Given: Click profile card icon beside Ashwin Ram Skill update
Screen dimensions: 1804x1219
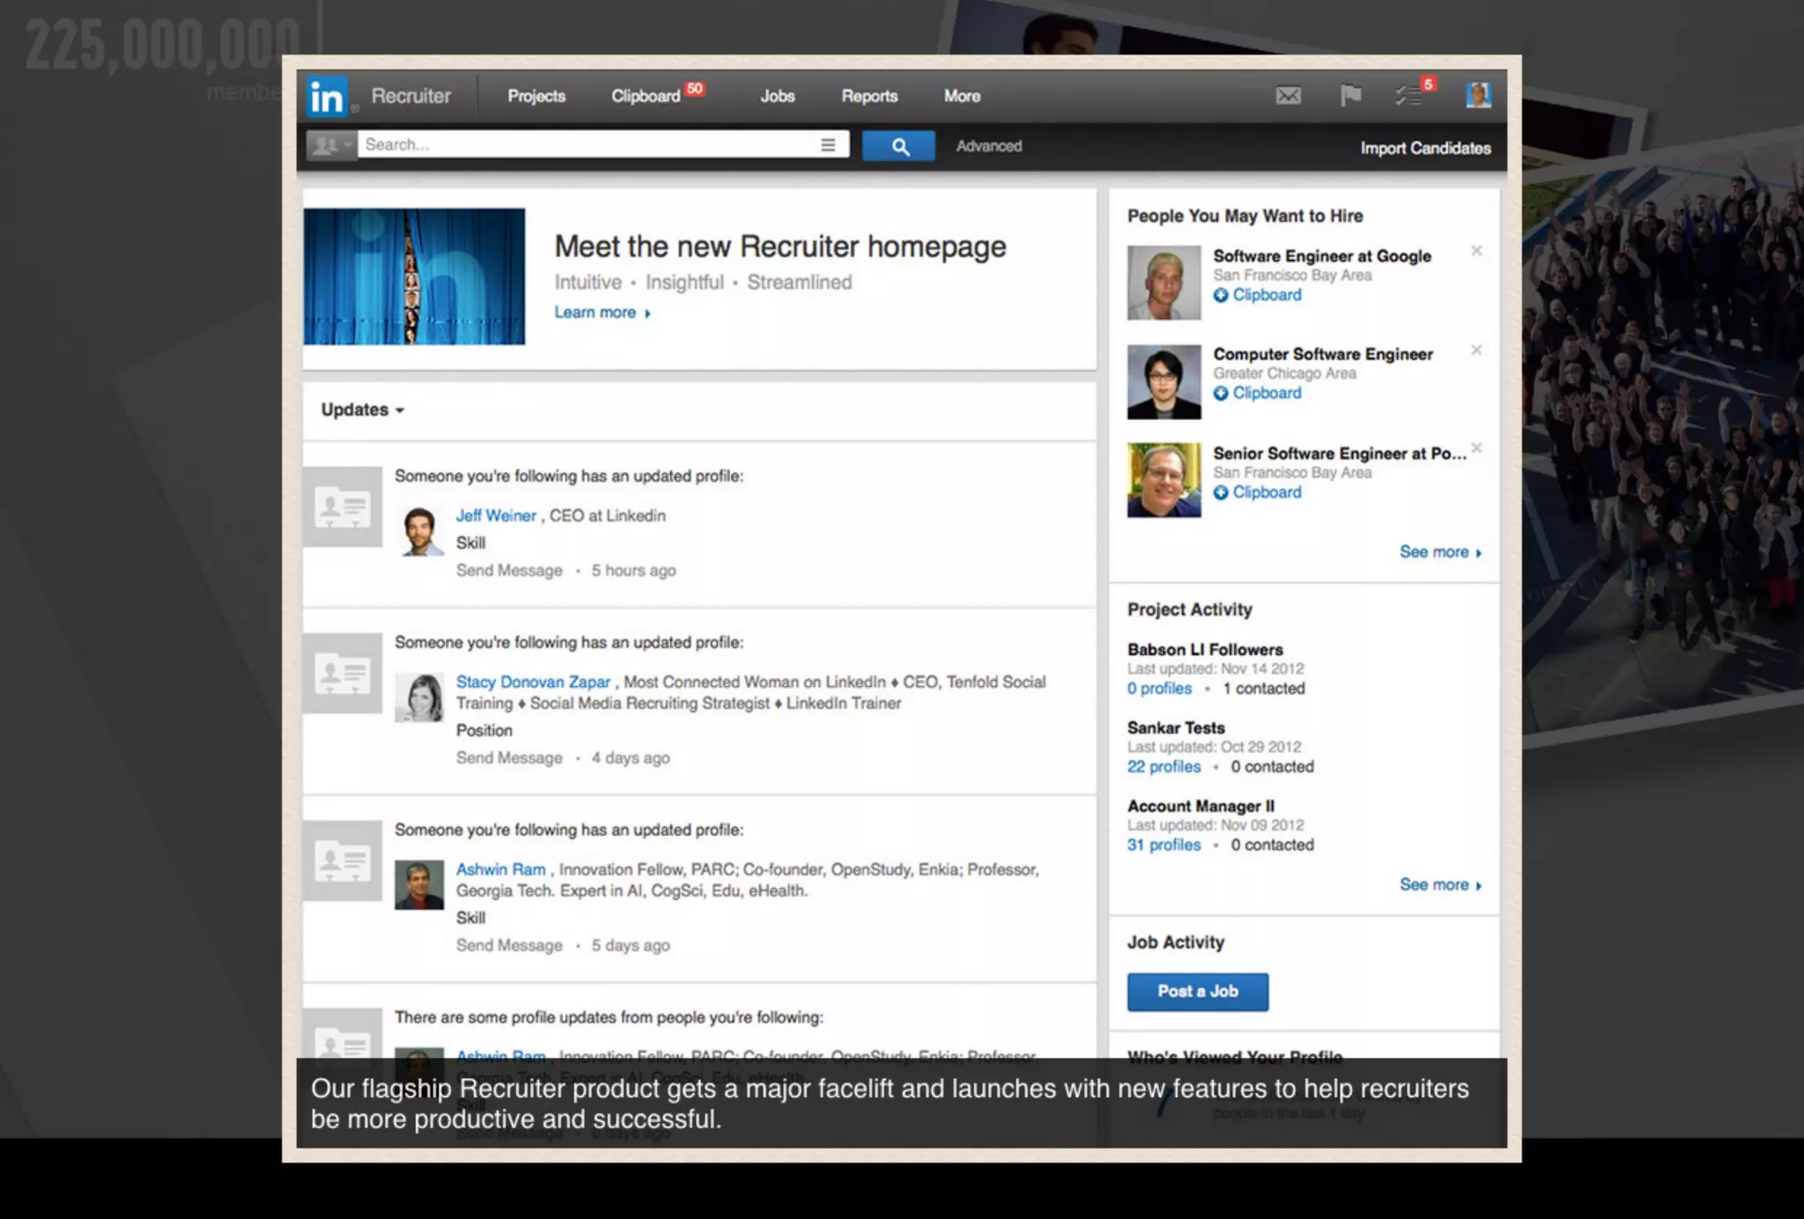Looking at the screenshot, I should 343,861.
